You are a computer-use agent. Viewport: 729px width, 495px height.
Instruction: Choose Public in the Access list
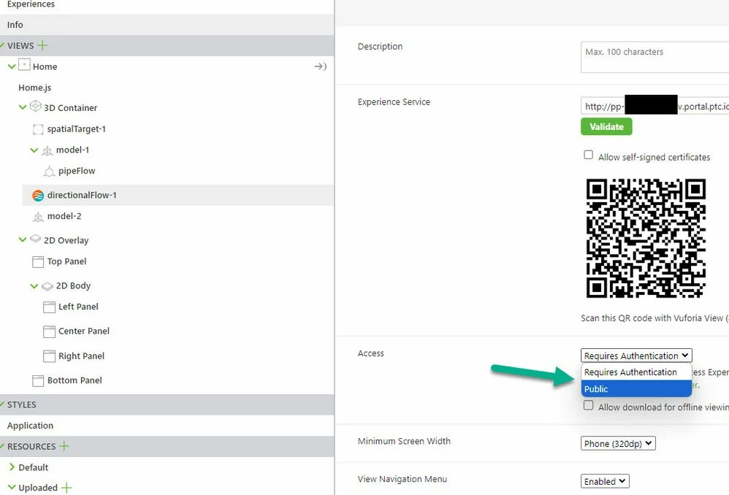tap(636, 389)
